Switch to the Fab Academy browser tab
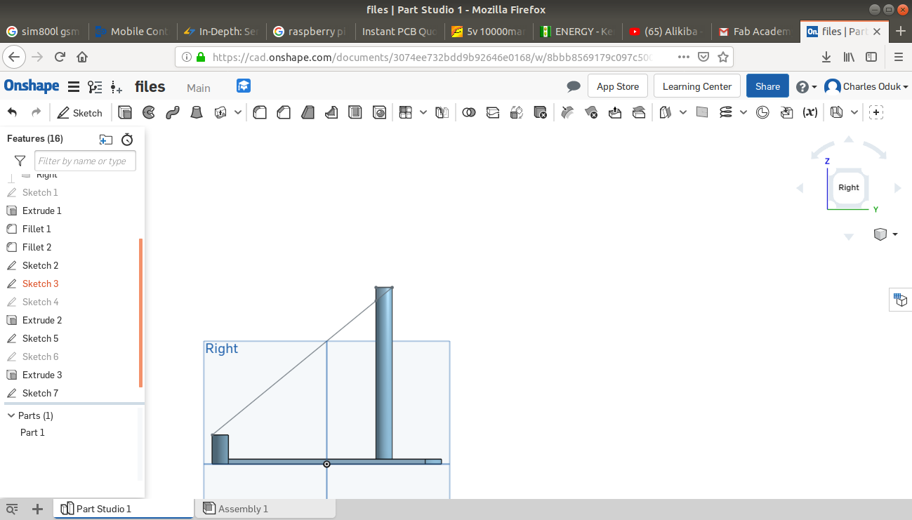 pyautogui.click(x=757, y=31)
